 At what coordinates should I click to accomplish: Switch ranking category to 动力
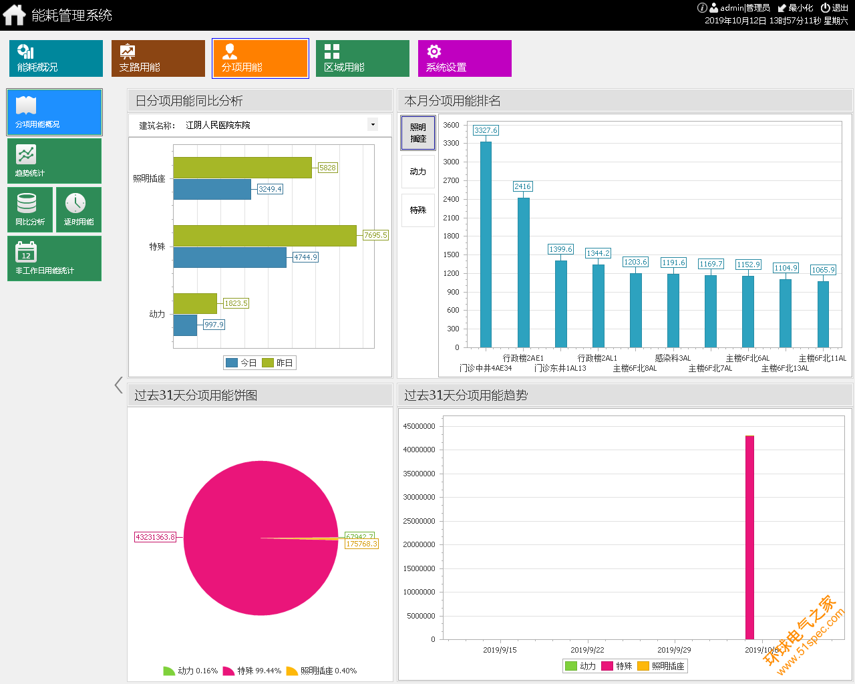point(418,172)
